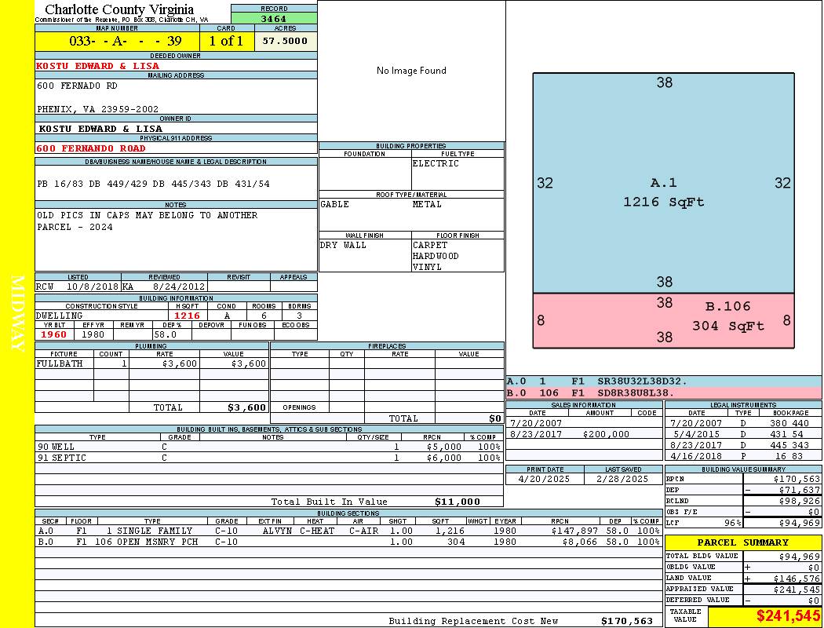This screenshot has height=628, width=824.
Task: Click floor finish VINYL
Action: pyautogui.click(x=427, y=267)
